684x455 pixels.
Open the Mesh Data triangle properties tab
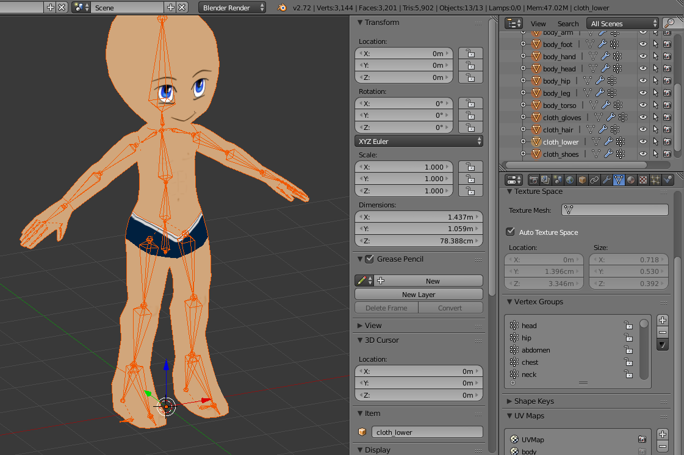619,180
